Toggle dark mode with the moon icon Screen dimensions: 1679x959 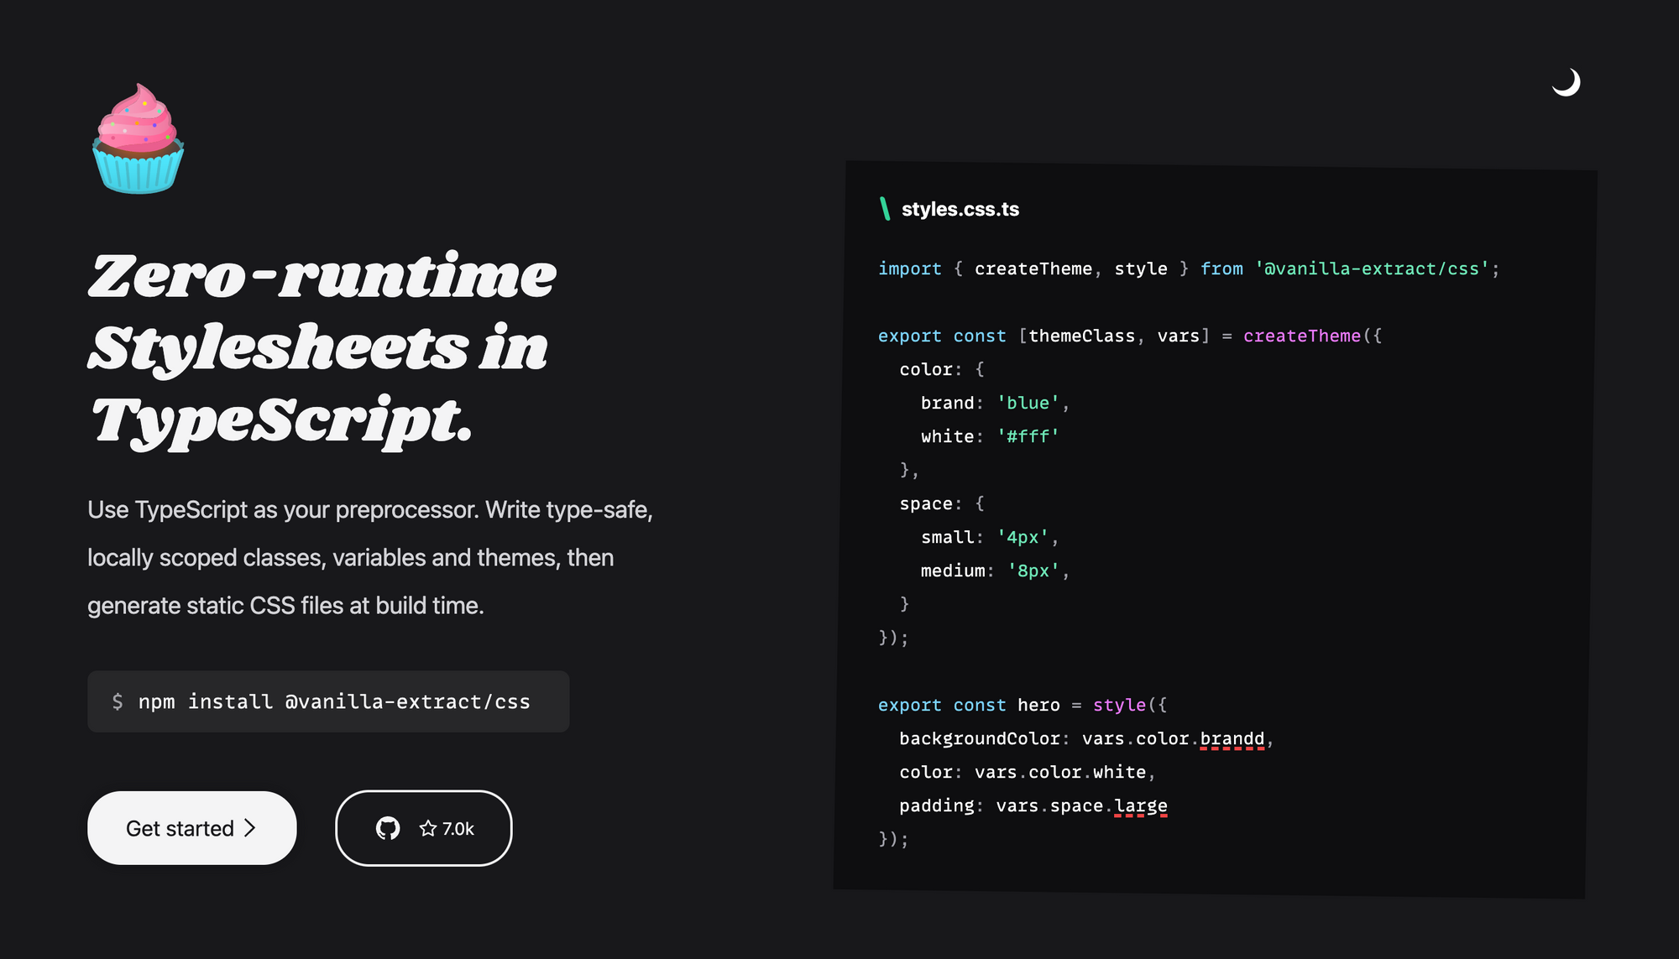1566,82
